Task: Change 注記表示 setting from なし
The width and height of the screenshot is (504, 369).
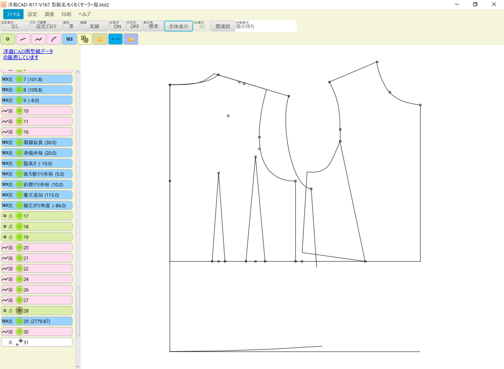Action: 15,26
